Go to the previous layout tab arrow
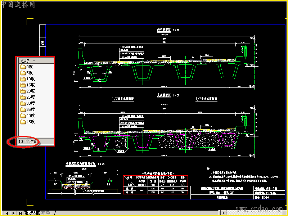Screen dimensions: 288x216 pyautogui.click(x=7, y=213)
